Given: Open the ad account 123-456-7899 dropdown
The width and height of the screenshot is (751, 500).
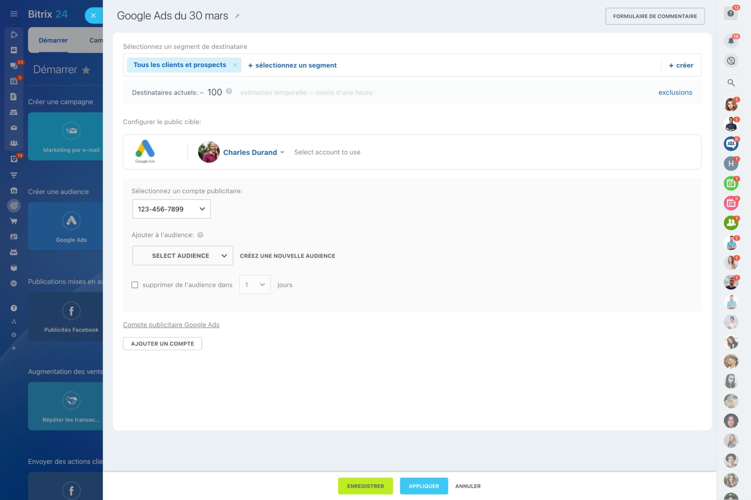Looking at the screenshot, I should tap(171, 209).
